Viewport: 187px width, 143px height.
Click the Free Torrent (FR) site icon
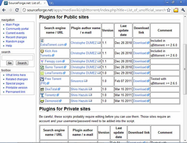pyautogui.click(x=42, y=79)
